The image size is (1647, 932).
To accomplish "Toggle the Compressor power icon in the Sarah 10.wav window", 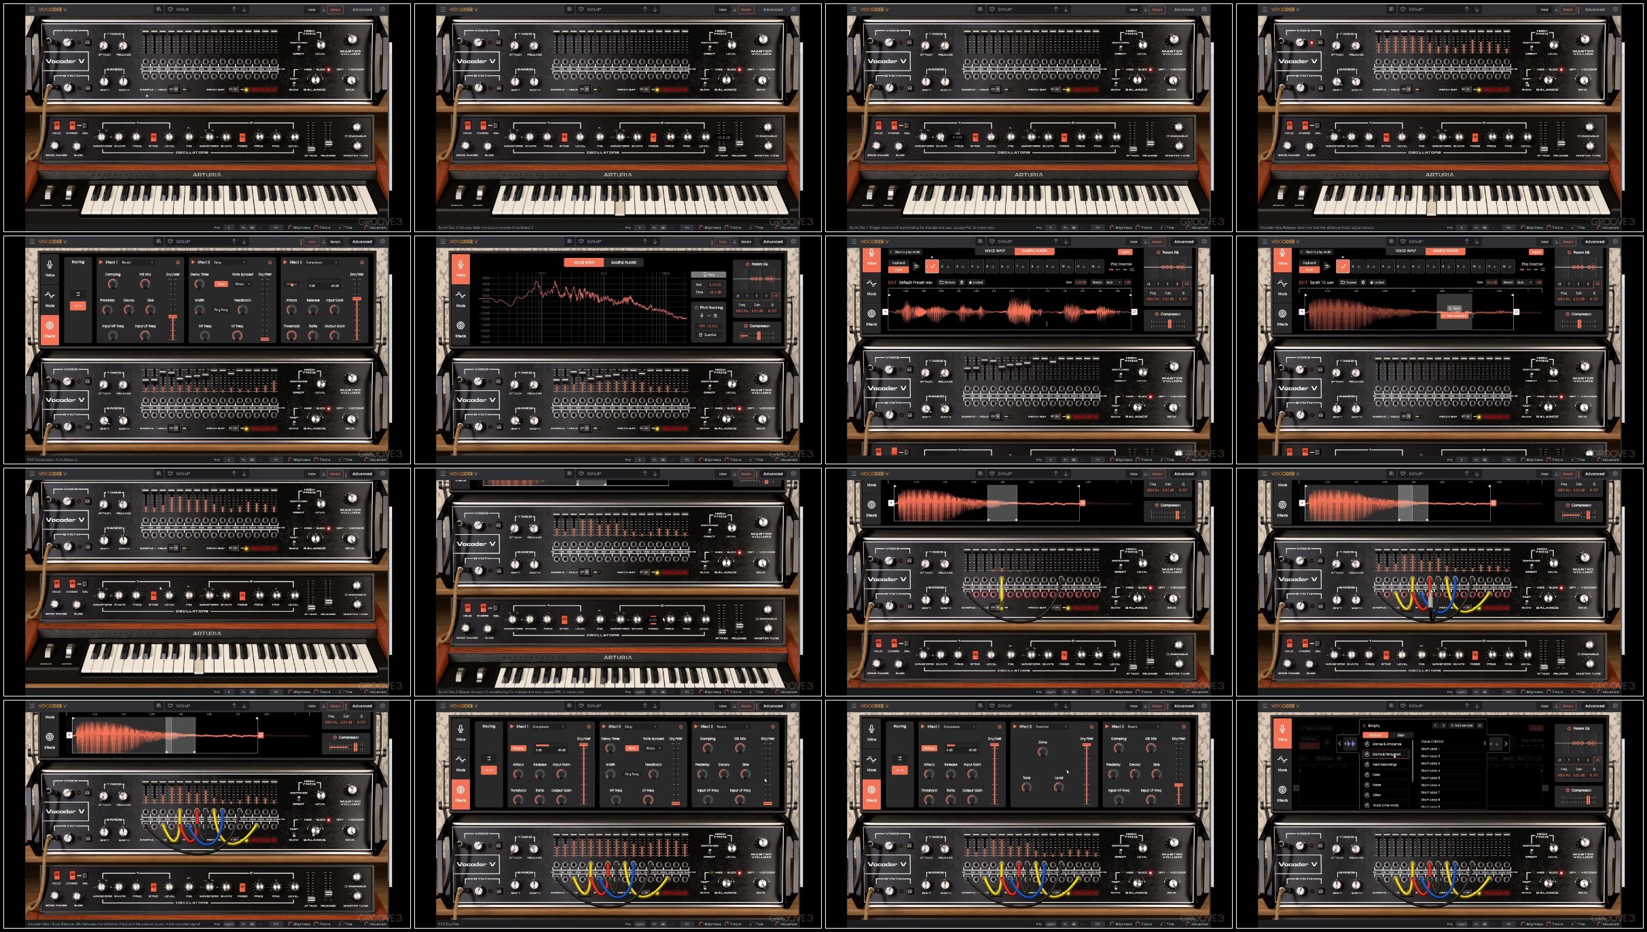I will pyautogui.click(x=1568, y=314).
